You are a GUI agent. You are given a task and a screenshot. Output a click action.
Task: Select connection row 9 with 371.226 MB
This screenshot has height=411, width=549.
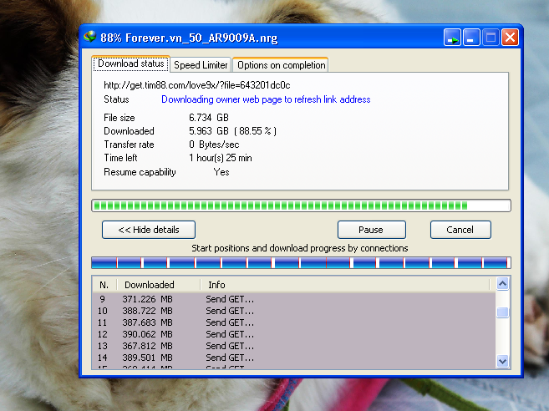click(x=294, y=299)
